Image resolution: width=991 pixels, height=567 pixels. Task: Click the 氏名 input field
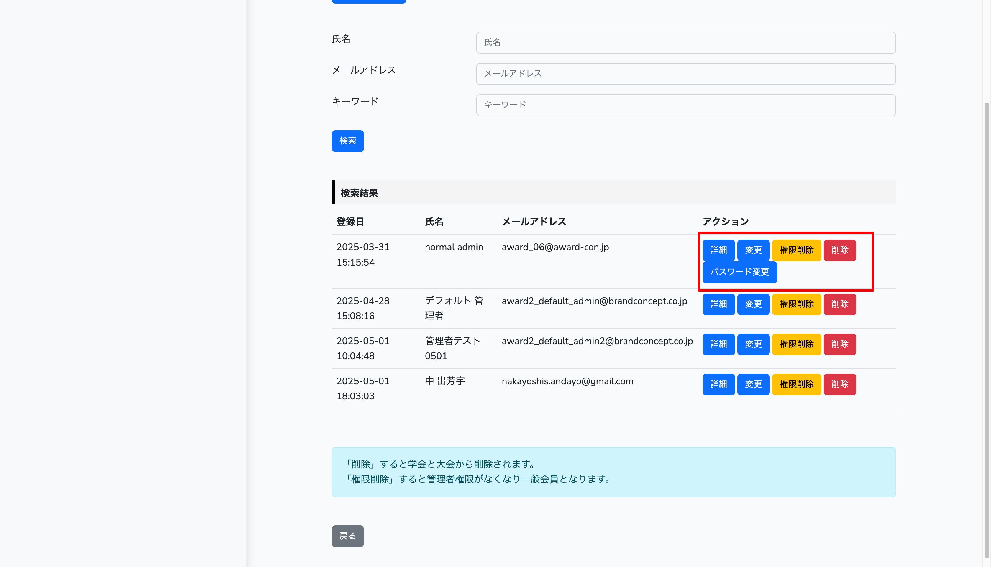[x=685, y=42]
